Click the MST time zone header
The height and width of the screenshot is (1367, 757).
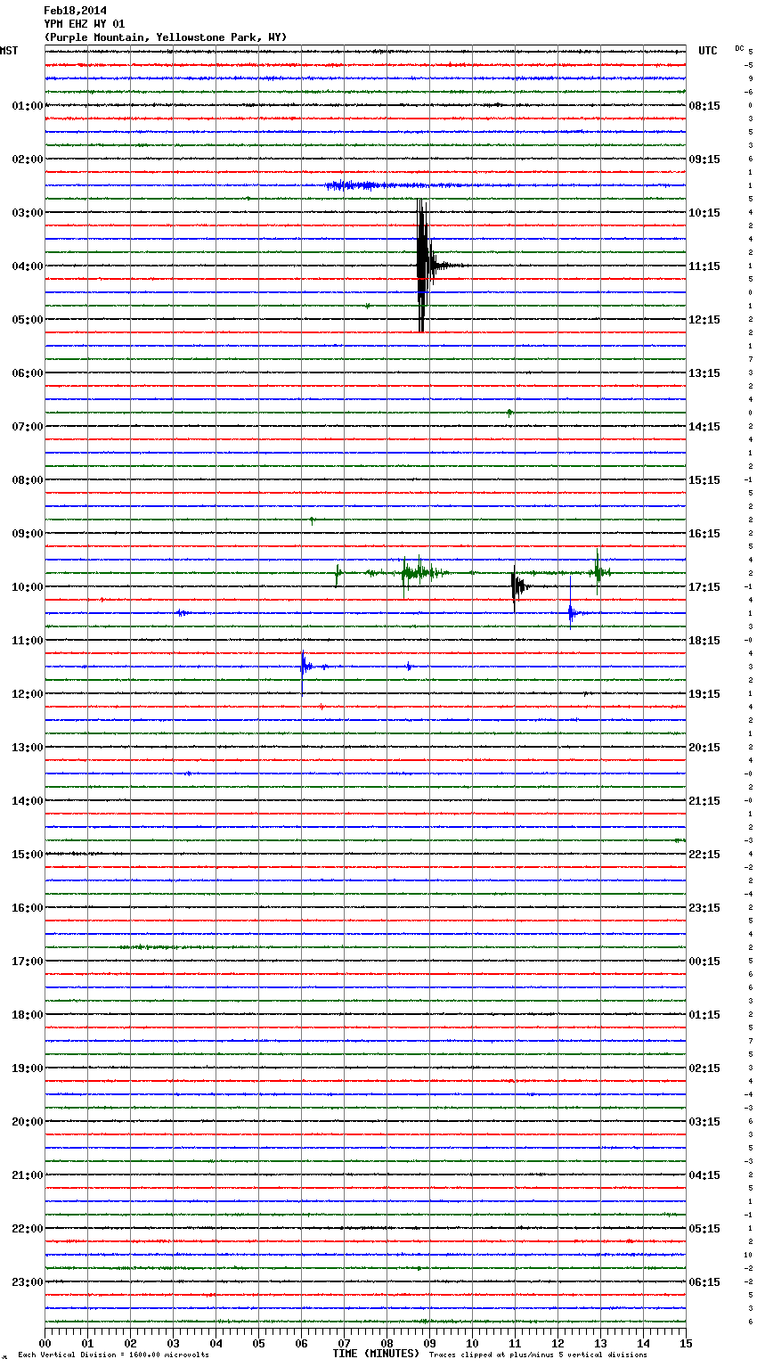tap(9, 51)
